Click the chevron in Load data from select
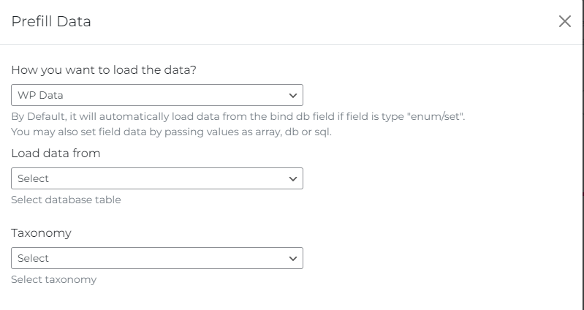584x310 pixels. [293, 178]
